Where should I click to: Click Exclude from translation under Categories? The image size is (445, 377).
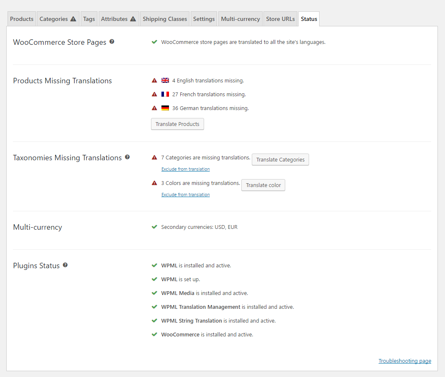click(186, 169)
